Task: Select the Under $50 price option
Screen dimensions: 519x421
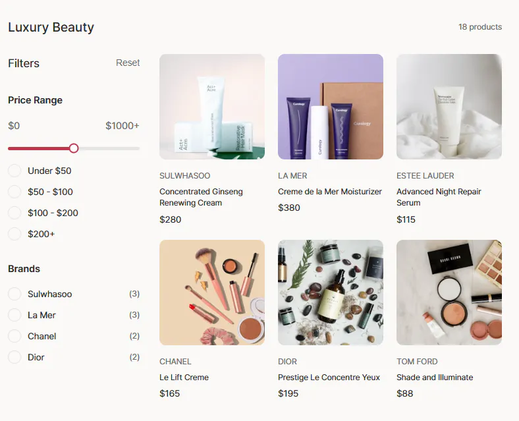Action: 14,171
